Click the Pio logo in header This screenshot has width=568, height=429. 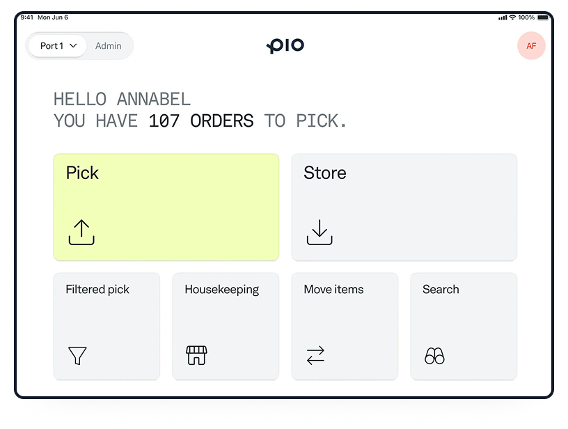[x=285, y=46]
